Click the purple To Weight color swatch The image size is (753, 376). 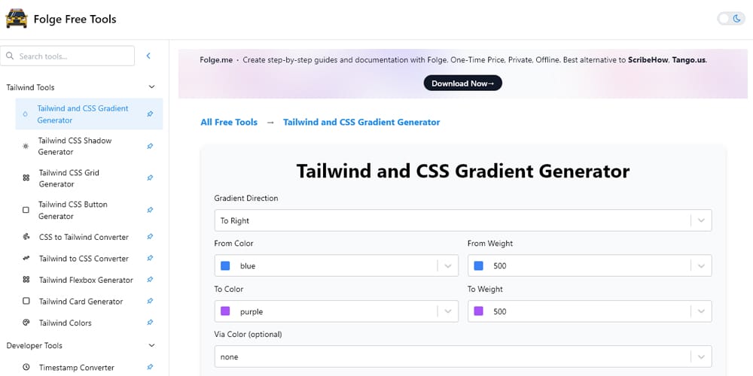coord(479,311)
